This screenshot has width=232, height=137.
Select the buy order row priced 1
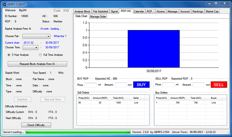tap(190, 103)
